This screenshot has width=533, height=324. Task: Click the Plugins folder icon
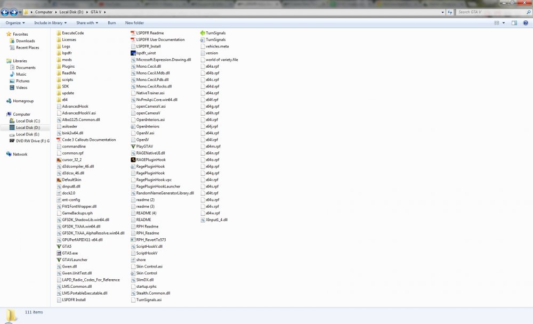[59, 66]
